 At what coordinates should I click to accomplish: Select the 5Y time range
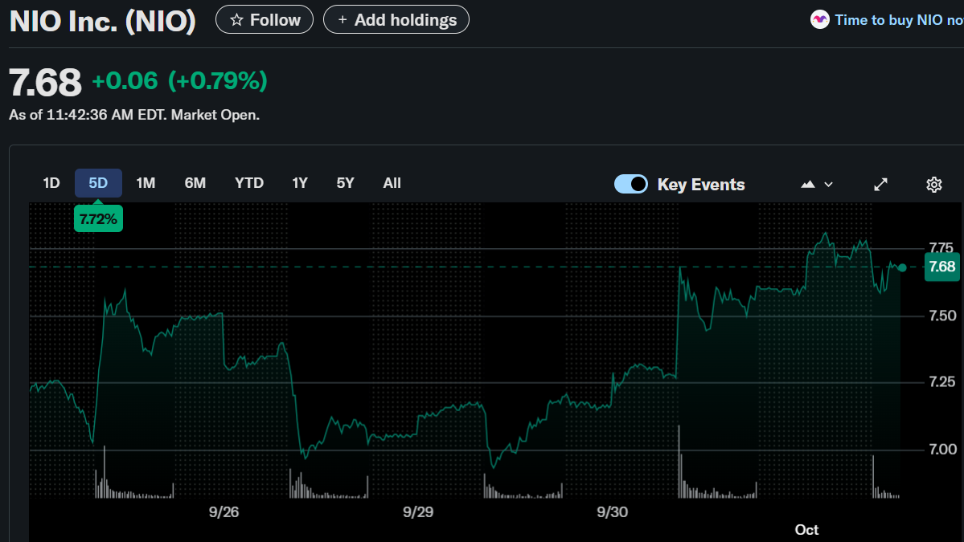click(x=346, y=183)
